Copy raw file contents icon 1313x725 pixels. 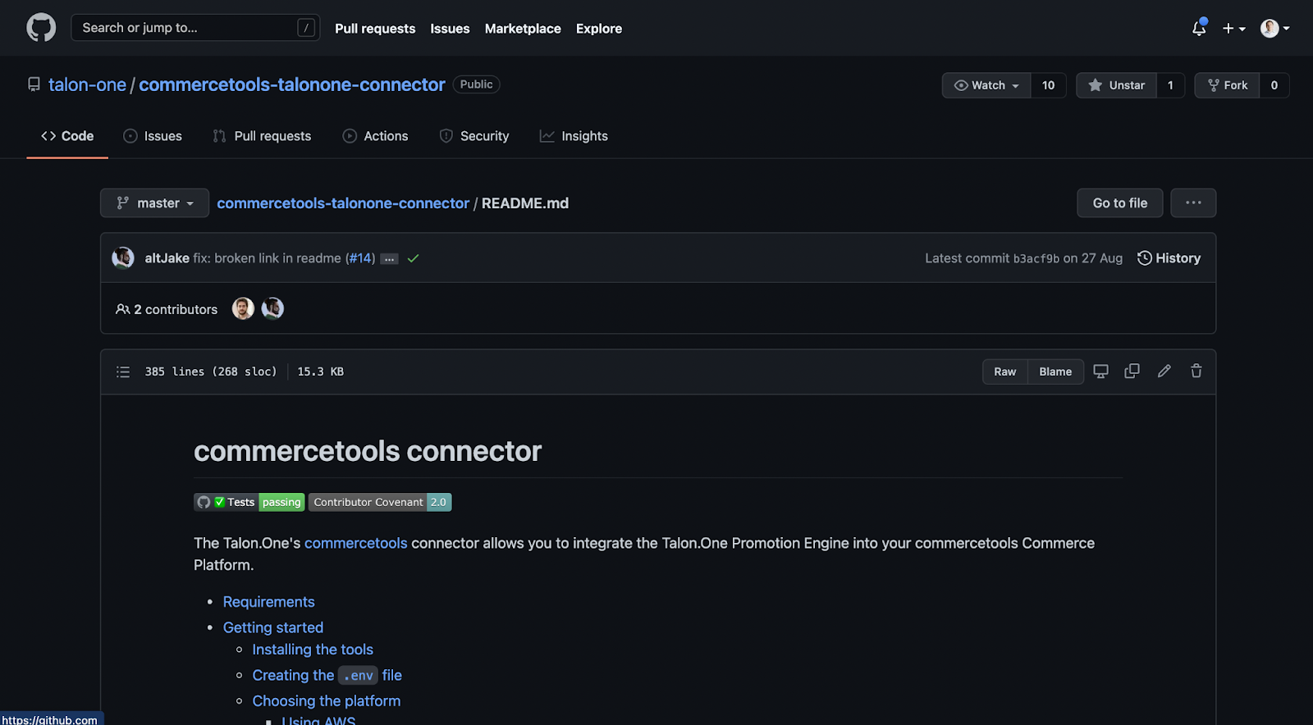click(x=1132, y=372)
